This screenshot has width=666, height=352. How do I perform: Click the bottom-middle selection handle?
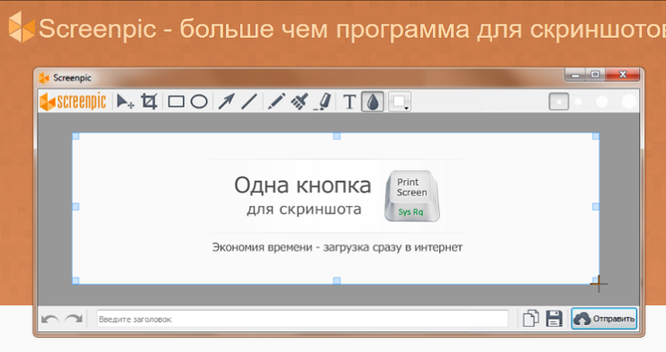click(x=337, y=281)
